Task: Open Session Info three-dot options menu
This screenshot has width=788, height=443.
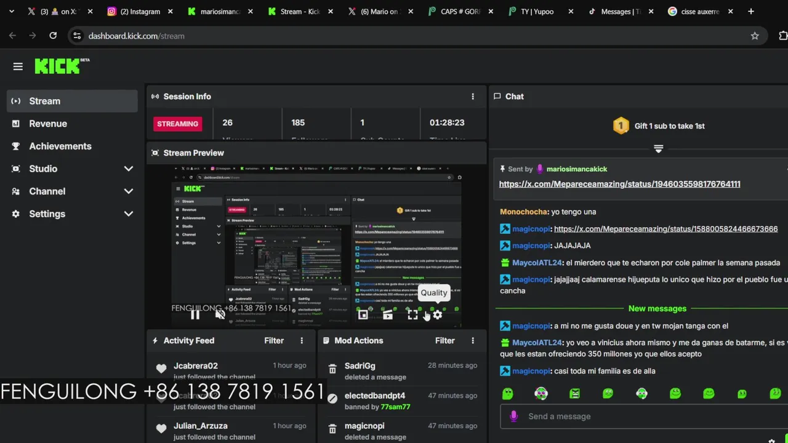Action: point(473,97)
